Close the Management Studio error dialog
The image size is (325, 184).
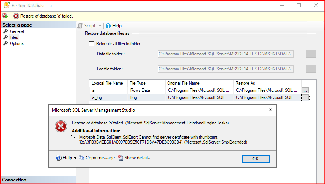tap(270, 110)
